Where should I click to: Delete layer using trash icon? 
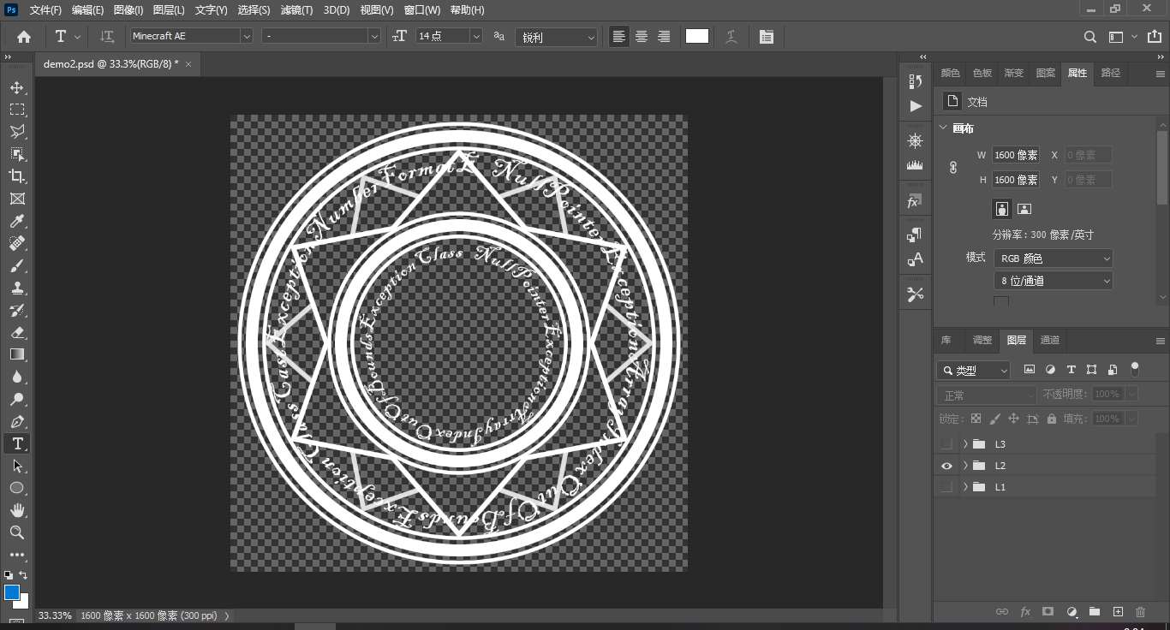1140,612
